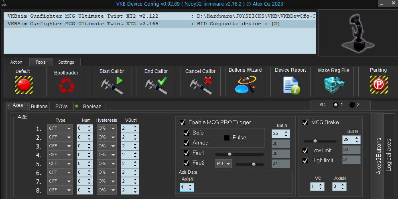Launch the Bootloader recycle icon
Screen dimensions: 398x199
coord(67,86)
